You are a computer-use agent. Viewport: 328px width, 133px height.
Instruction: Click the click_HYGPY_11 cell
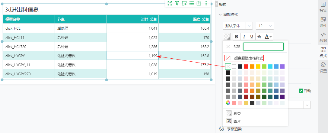click(29, 65)
